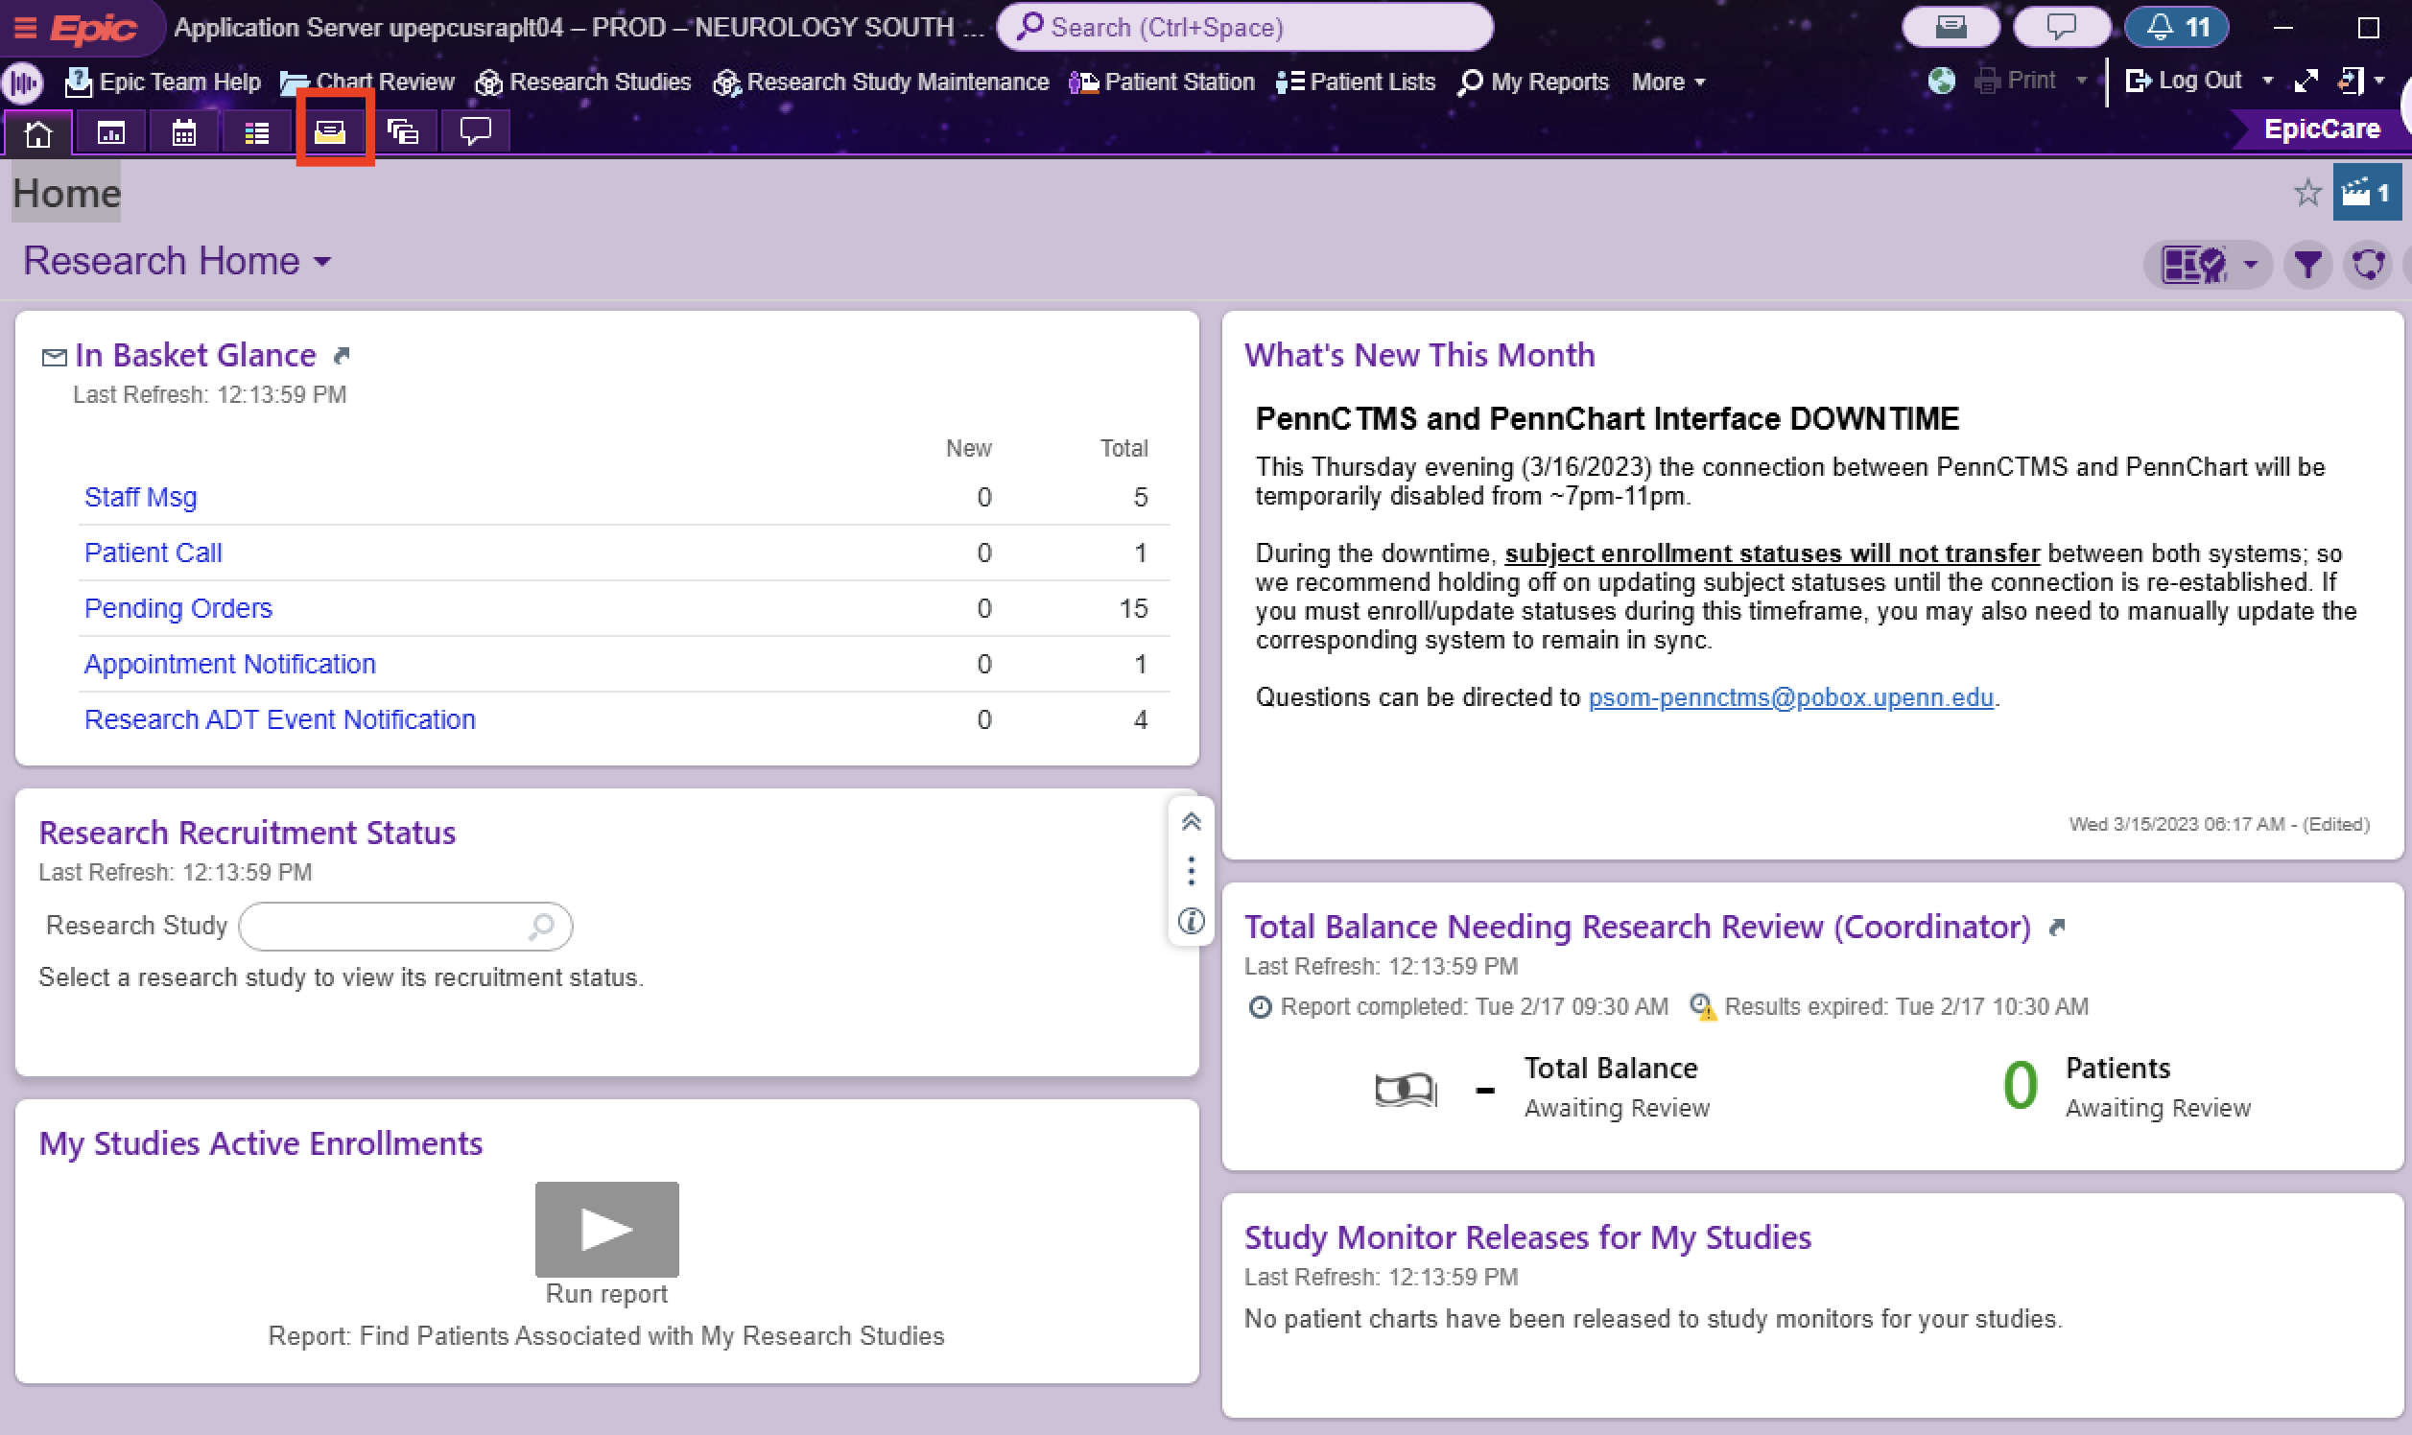Open Patient Station from toolbar
Viewport: 2412px width, 1435px height.
[1162, 82]
